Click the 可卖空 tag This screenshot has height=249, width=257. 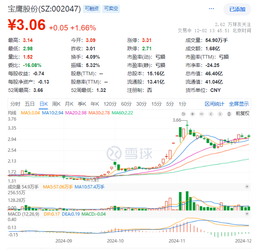click(x=111, y=9)
